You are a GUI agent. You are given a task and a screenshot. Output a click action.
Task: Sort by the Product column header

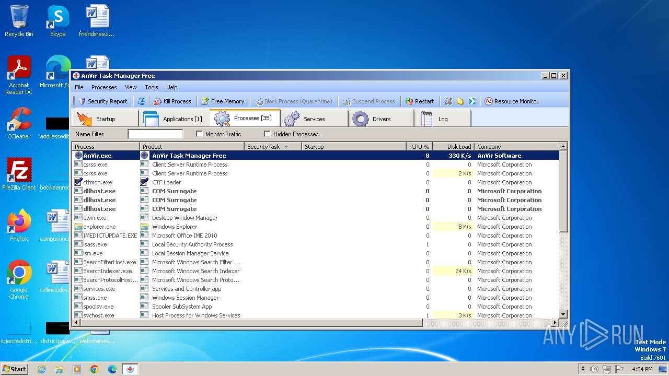[x=192, y=147]
